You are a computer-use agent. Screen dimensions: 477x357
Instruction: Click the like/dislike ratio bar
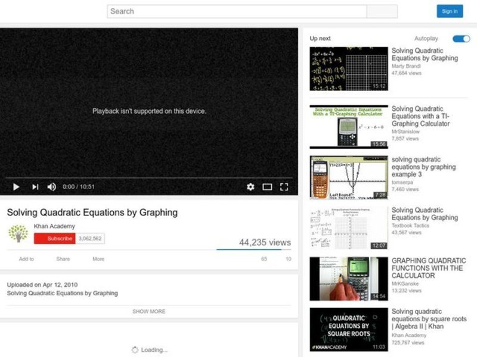pyautogui.click(x=254, y=249)
